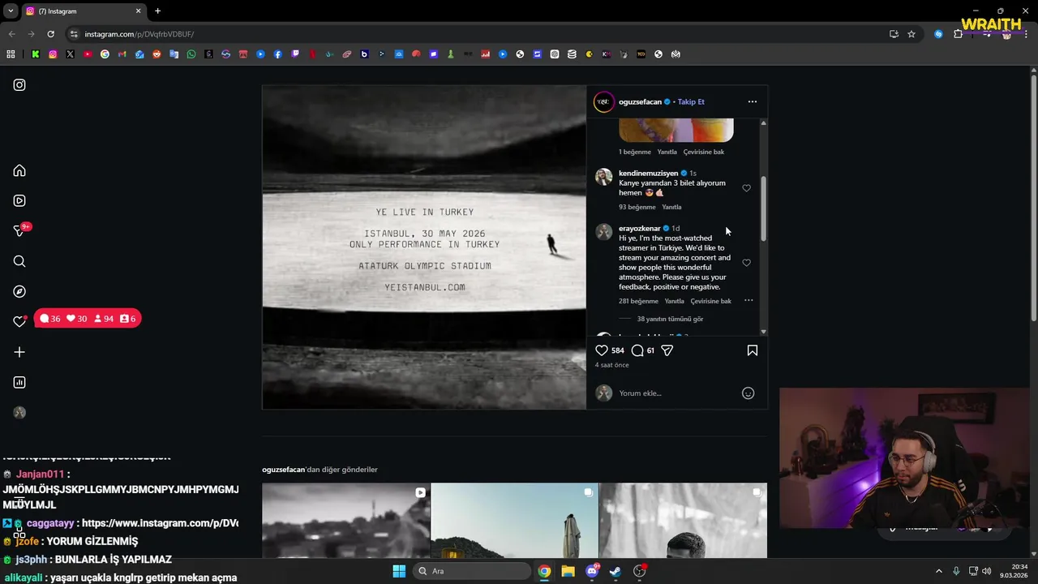Open File Explorer from the taskbar
The height and width of the screenshot is (584, 1038).
(x=568, y=571)
